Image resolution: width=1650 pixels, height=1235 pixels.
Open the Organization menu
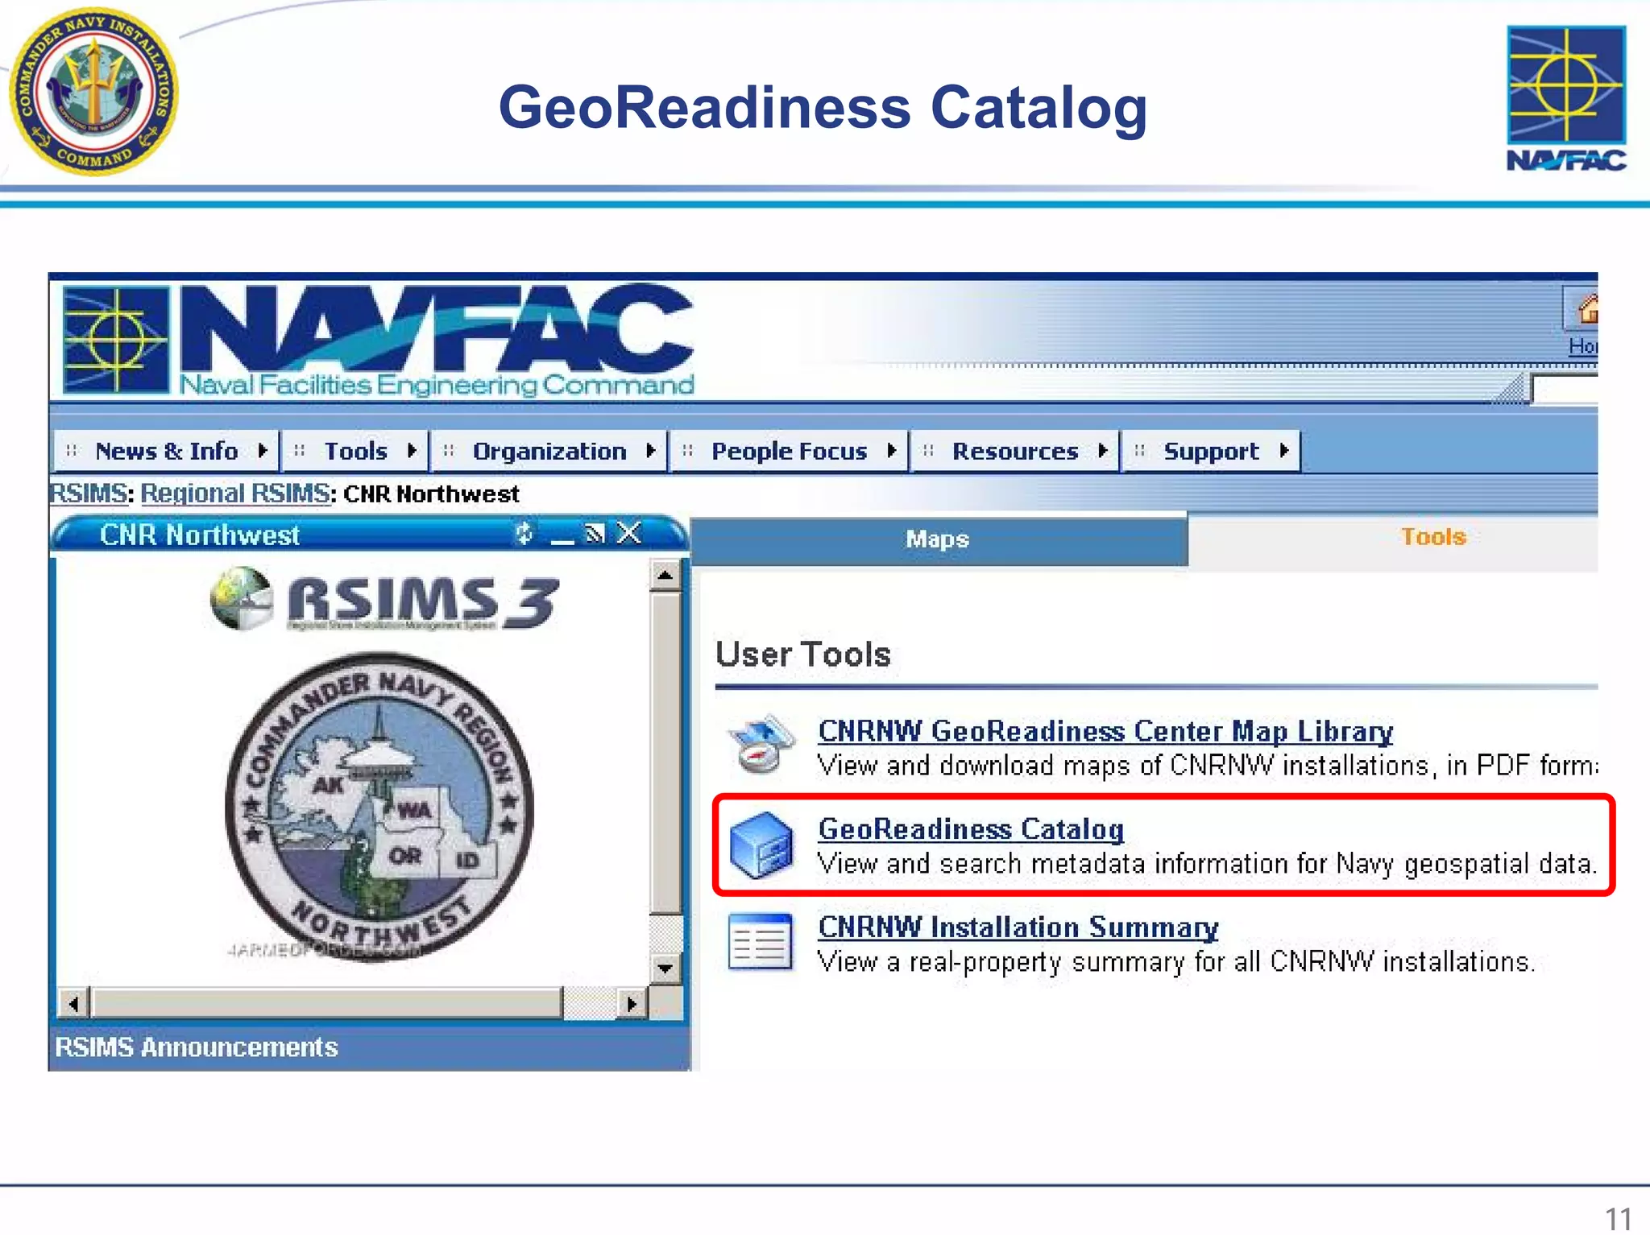click(x=549, y=451)
